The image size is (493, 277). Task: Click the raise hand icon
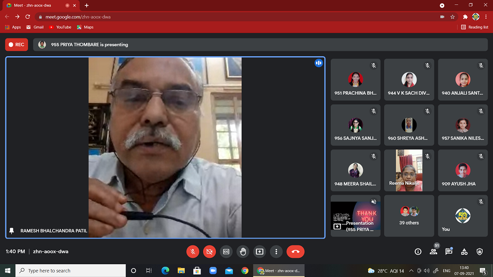coord(243,251)
